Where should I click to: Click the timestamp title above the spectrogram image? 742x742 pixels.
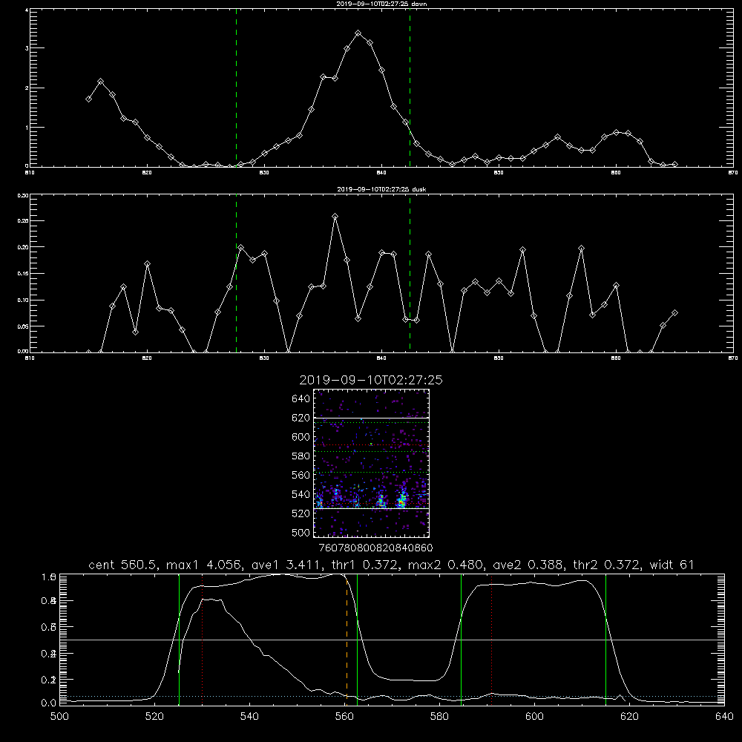[371, 380]
